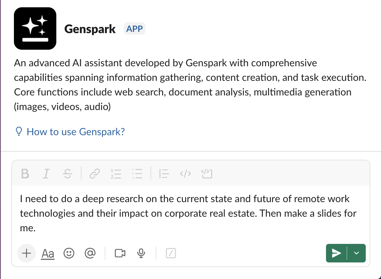The image size is (381, 279).
Task: Start an ordered numbered list
Action: (x=116, y=174)
